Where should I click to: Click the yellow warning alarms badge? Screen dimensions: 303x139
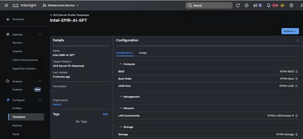point(282,5)
